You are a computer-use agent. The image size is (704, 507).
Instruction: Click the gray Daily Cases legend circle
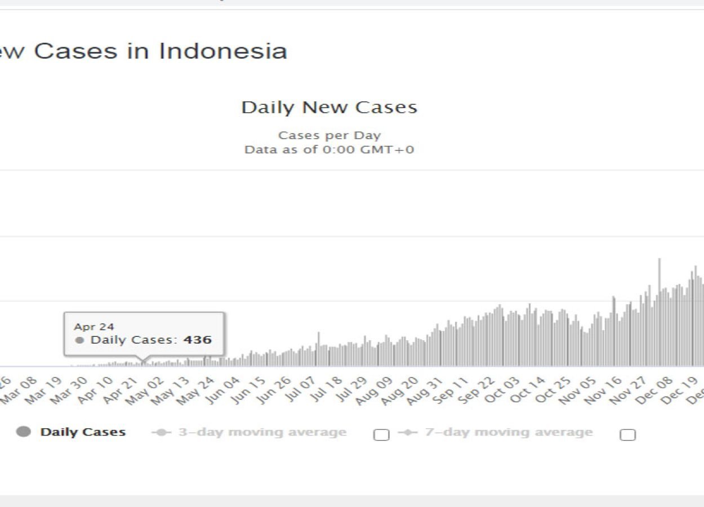pyautogui.click(x=24, y=432)
